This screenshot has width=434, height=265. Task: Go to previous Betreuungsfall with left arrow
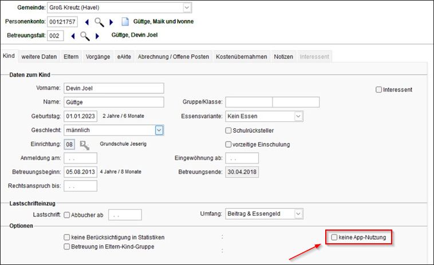point(73,35)
